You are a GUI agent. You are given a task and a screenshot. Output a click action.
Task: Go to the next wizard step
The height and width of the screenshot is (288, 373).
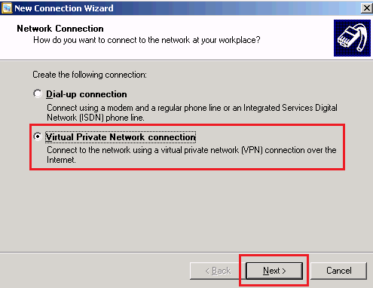pyautogui.click(x=274, y=271)
